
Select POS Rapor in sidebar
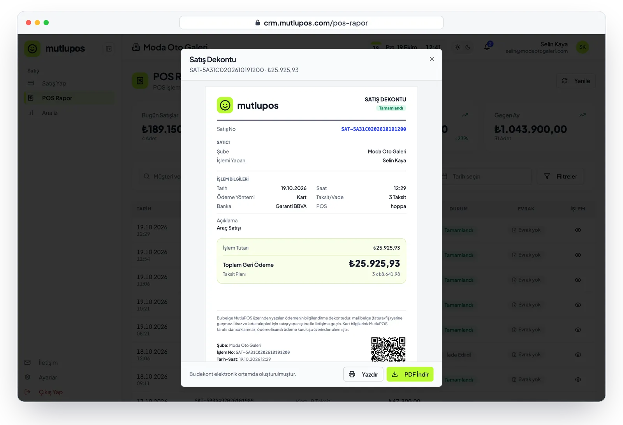click(x=69, y=98)
